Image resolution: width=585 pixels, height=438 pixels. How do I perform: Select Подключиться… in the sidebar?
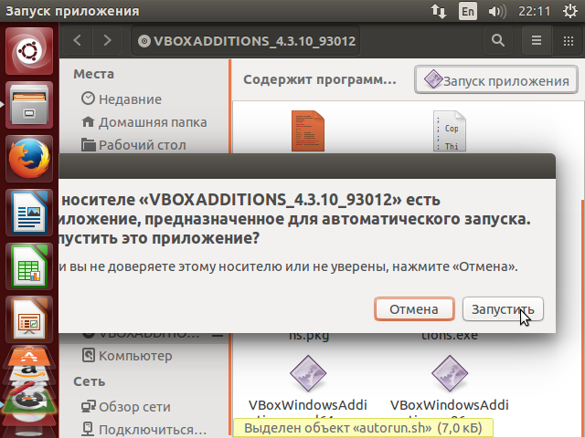click(144, 430)
